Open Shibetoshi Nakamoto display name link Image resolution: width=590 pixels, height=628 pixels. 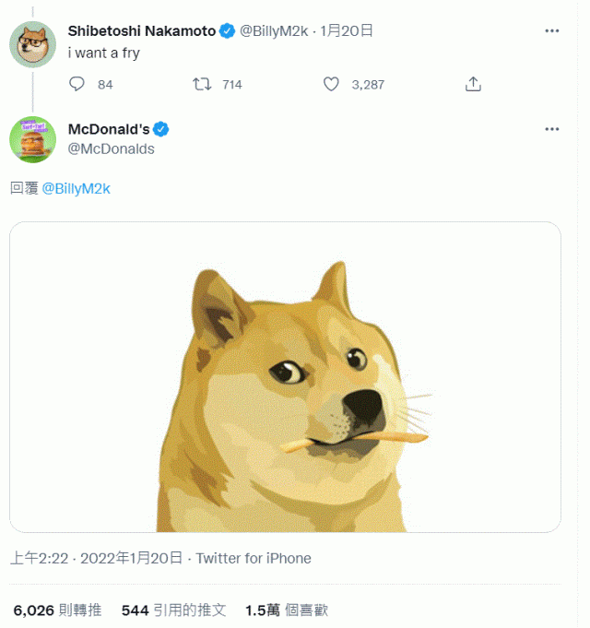click(141, 30)
